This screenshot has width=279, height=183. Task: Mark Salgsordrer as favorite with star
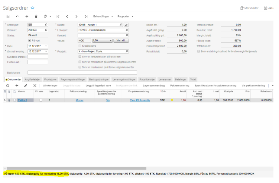tap(32, 8)
